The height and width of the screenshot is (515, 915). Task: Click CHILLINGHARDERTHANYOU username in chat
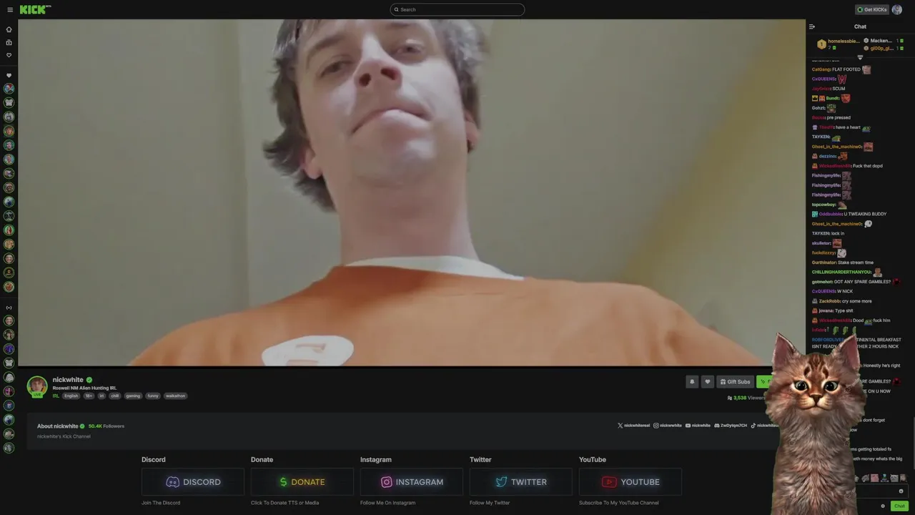pos(841,272)
